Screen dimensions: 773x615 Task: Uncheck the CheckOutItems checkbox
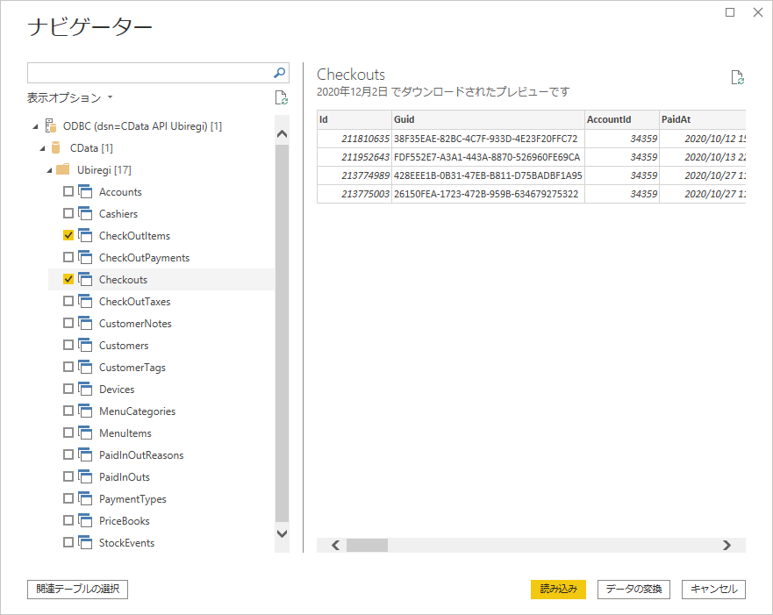(x=68, y=236)
